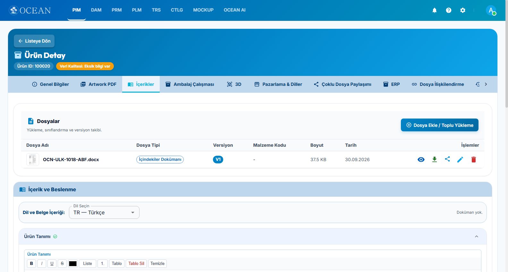Open the ERP tab
Image resolution: width=508 pixels, height=272 pixels.
tap(392, 84)
